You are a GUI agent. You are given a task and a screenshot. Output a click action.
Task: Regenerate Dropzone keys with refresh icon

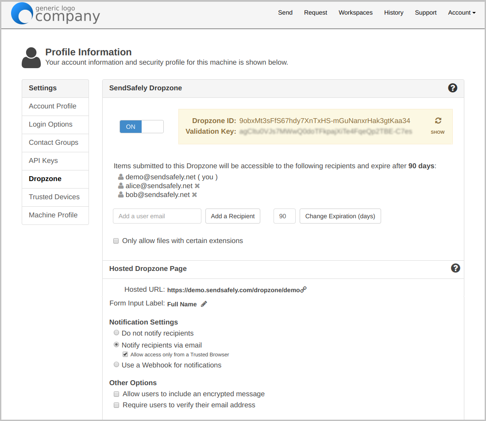438,120
